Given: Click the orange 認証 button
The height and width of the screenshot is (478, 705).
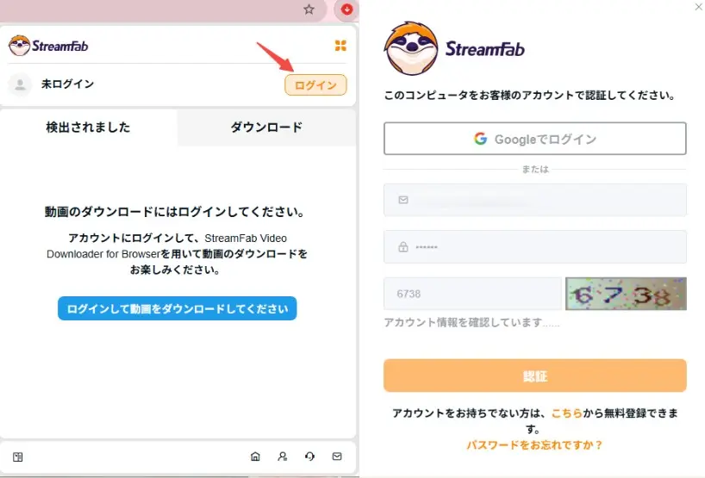Looking at the screenshot, I should click(x=535, y=376).
